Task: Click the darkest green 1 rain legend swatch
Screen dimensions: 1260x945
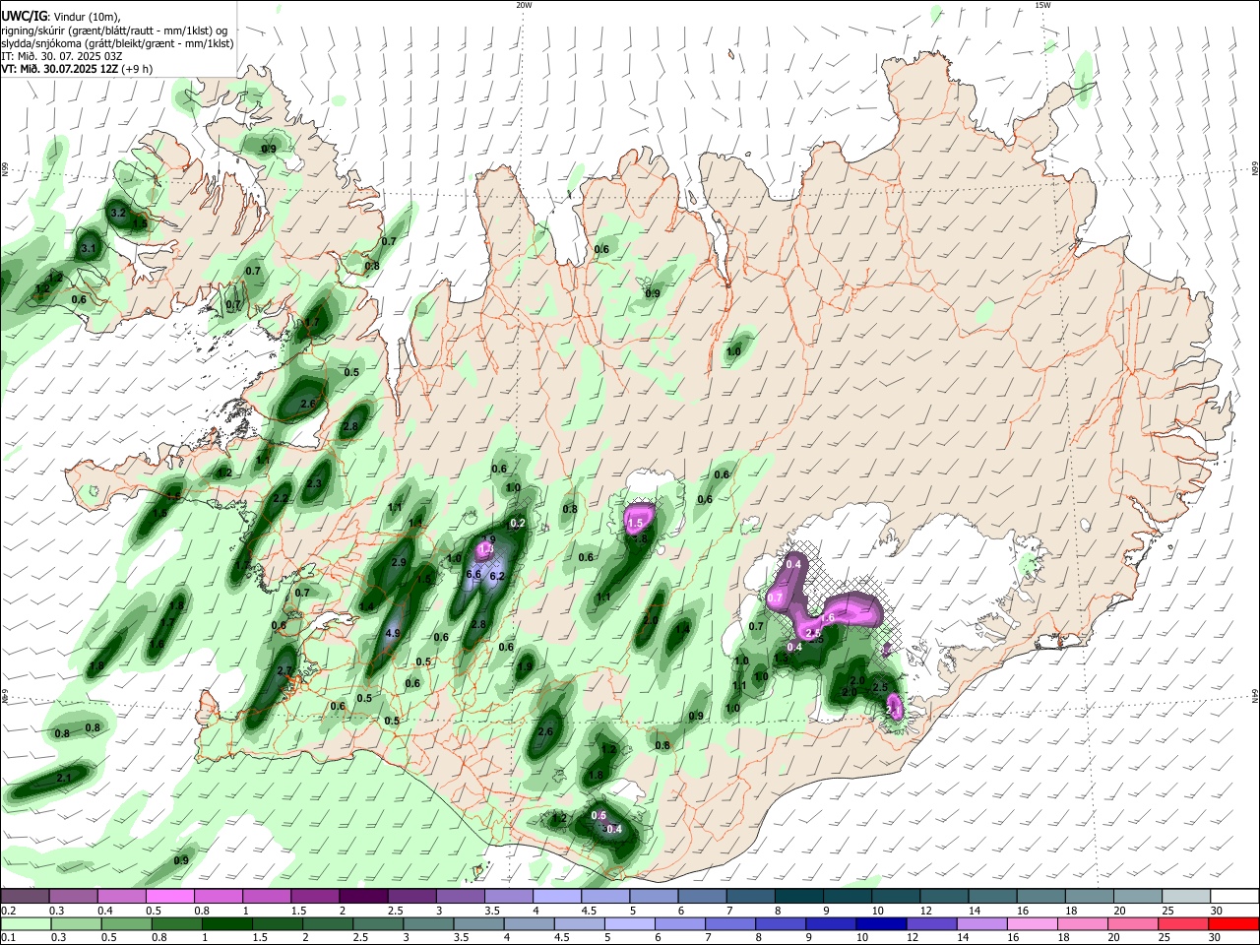Action: [226, 923]
